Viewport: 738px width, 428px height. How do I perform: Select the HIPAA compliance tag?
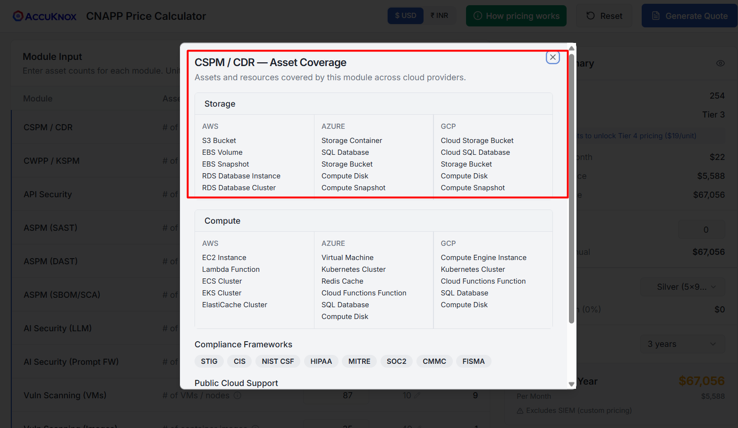(x=321, y=361)
